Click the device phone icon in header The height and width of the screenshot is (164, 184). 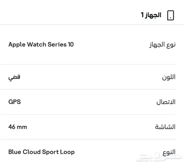pyautogui.click(x=171, y=15)
